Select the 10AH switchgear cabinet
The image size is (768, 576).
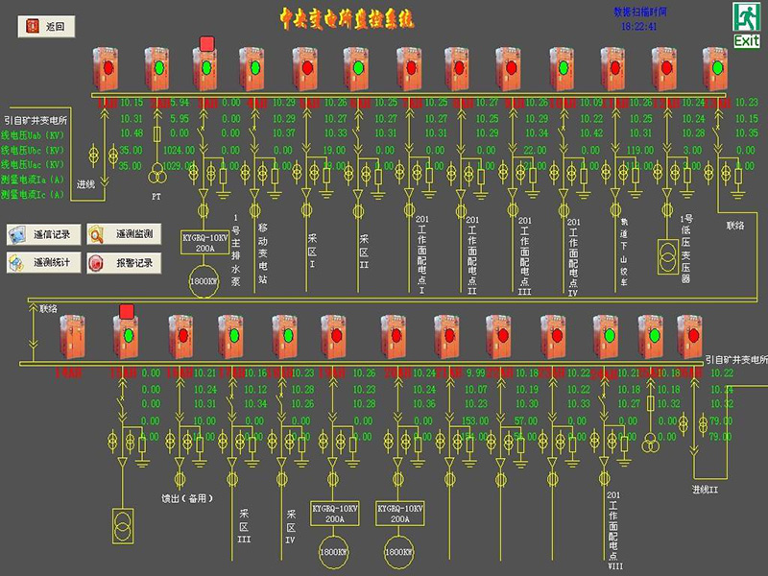pyautogui.click(x=562, y=68)
